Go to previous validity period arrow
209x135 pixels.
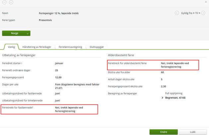click(177, 13)
